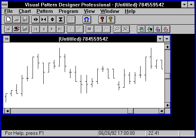Click the blue Omega symbol icon
The height and width of the screenshot is (138, 196).
(87, 20)
